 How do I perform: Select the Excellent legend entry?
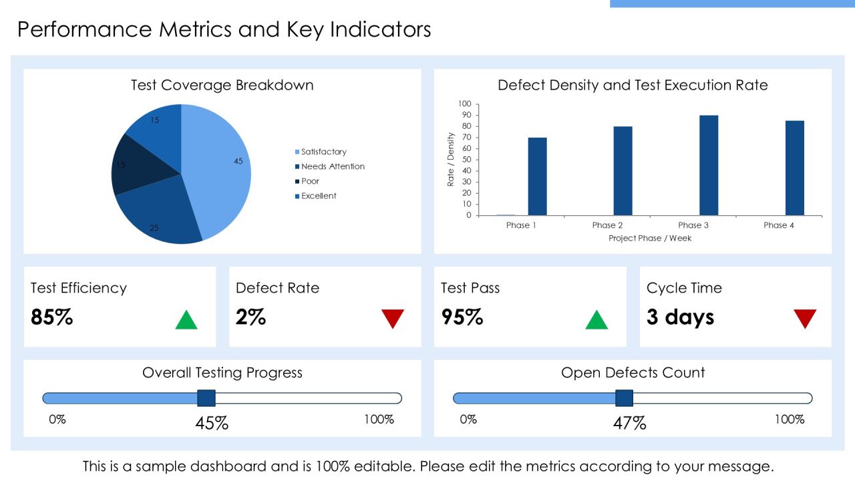coord(316,196)
